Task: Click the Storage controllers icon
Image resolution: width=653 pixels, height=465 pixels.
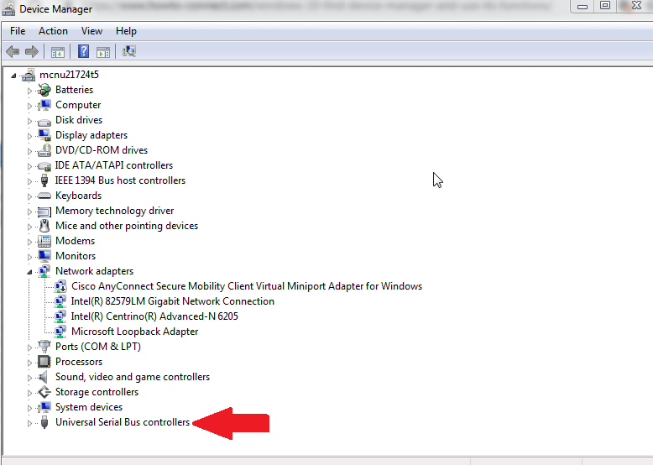Action: [44, 392]
